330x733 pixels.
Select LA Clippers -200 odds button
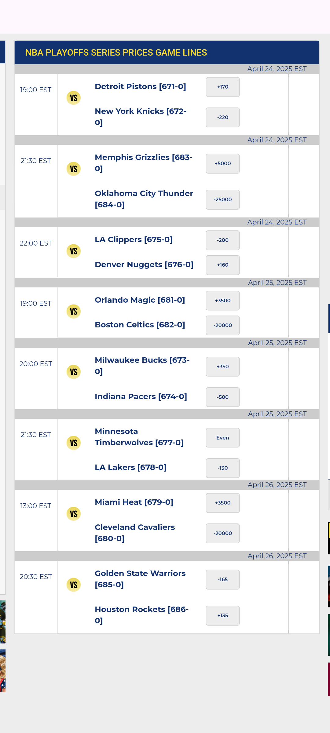coord(223,240)
